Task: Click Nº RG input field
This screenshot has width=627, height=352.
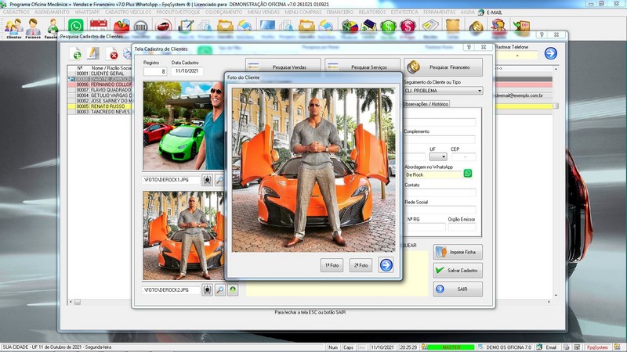Action: coord(426,227)
